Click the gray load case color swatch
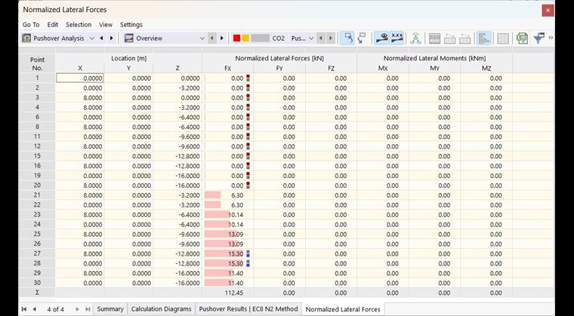The image size is (574, 316). coord(261,38)
